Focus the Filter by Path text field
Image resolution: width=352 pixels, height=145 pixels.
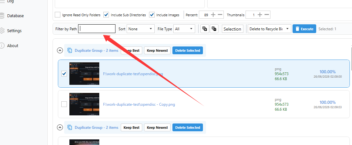[97, 29]
